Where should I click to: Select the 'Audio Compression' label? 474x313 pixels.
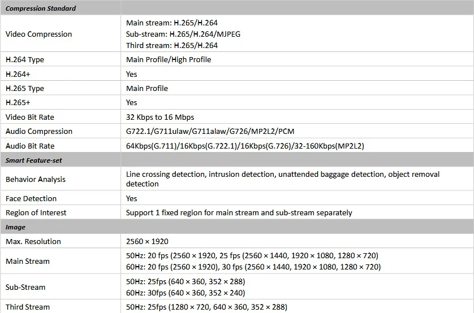point(39,131)
